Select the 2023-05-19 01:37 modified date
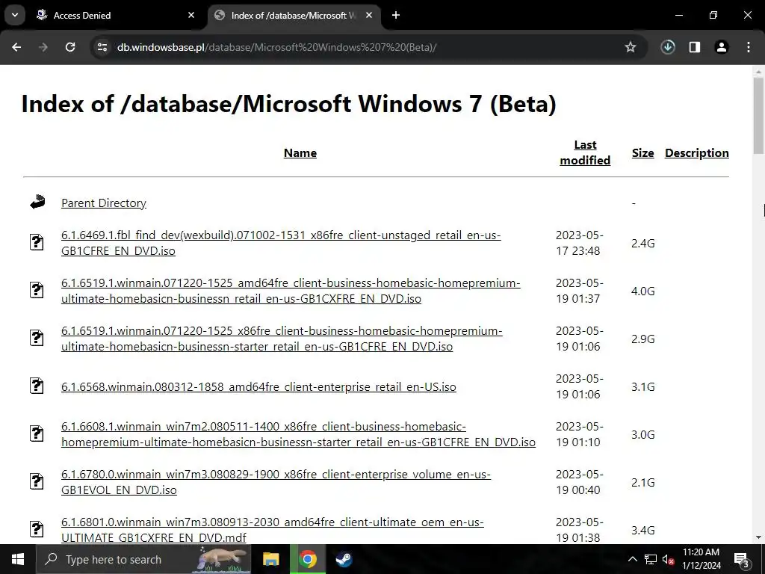This screenshot has height=574, width=765. [580, 291]
